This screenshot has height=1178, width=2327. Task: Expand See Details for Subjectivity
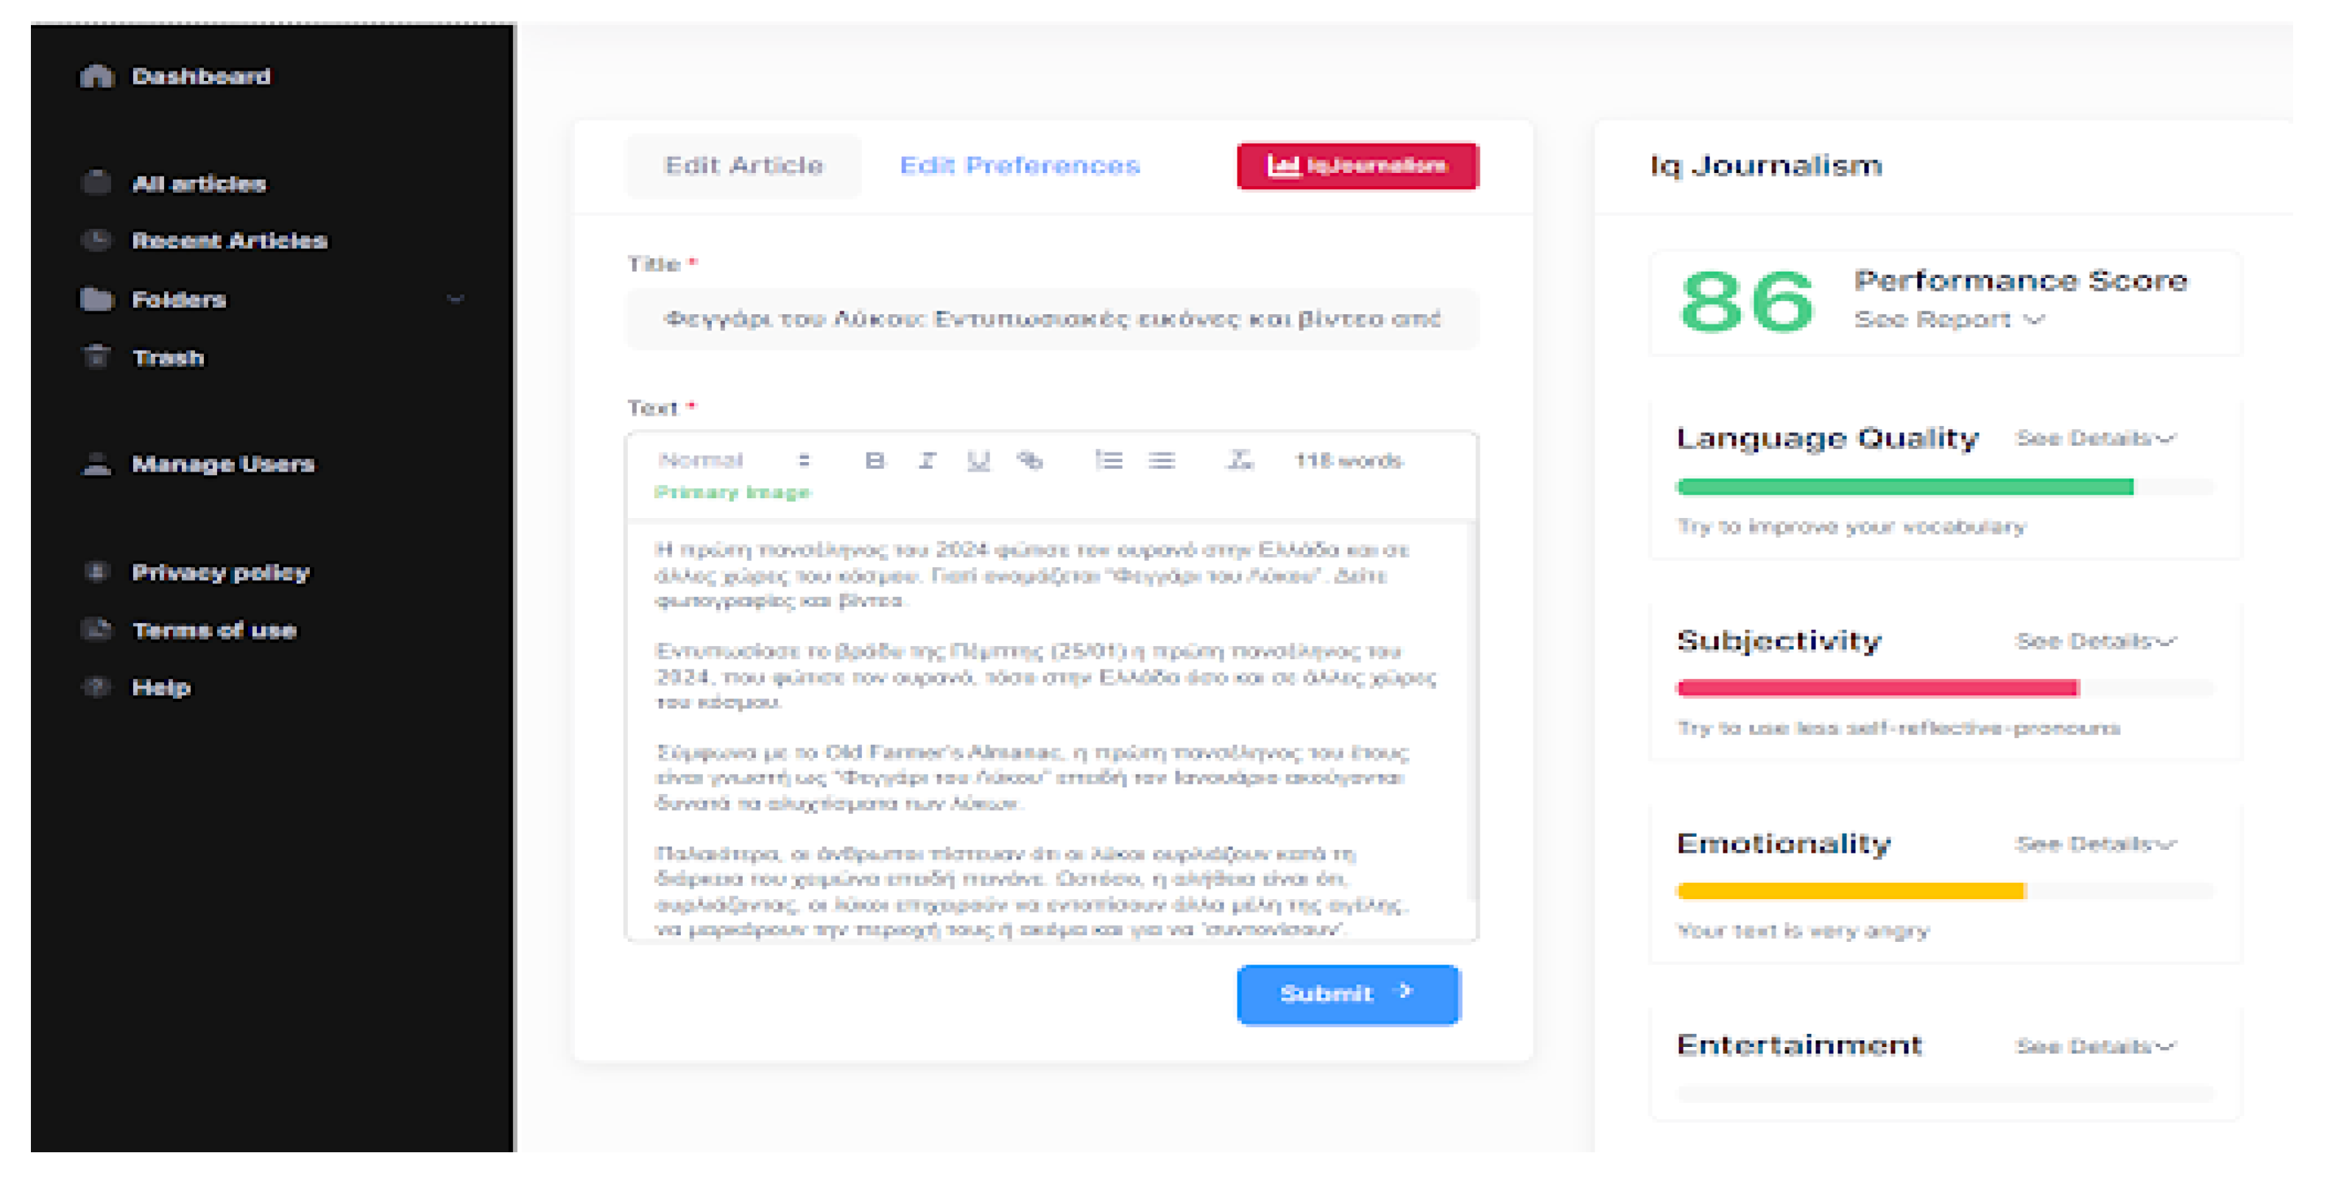click(x=2097, y=640)
